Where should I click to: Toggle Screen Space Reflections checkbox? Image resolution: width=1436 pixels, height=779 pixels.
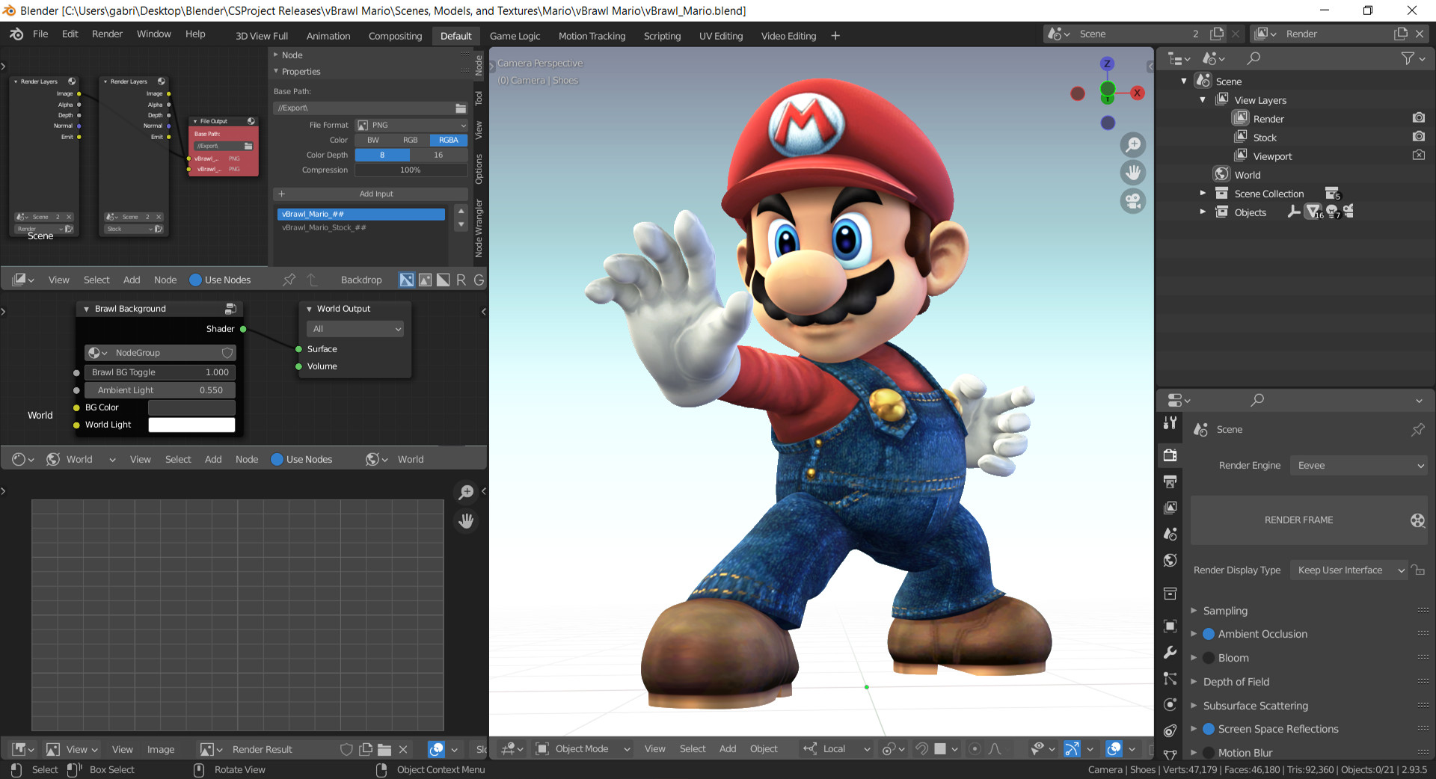[x=1209, y=729]
